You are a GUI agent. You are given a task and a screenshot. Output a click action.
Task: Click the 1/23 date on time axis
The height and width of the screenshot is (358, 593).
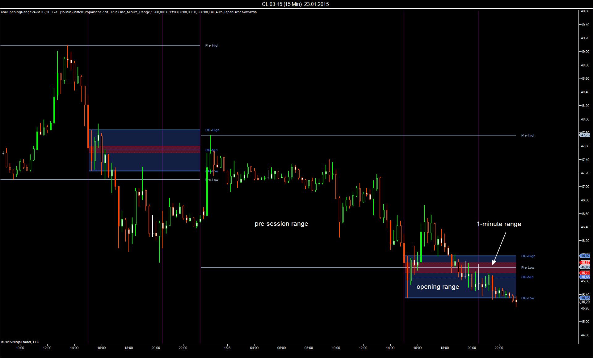pyautogui.click(x=227, y=348)
